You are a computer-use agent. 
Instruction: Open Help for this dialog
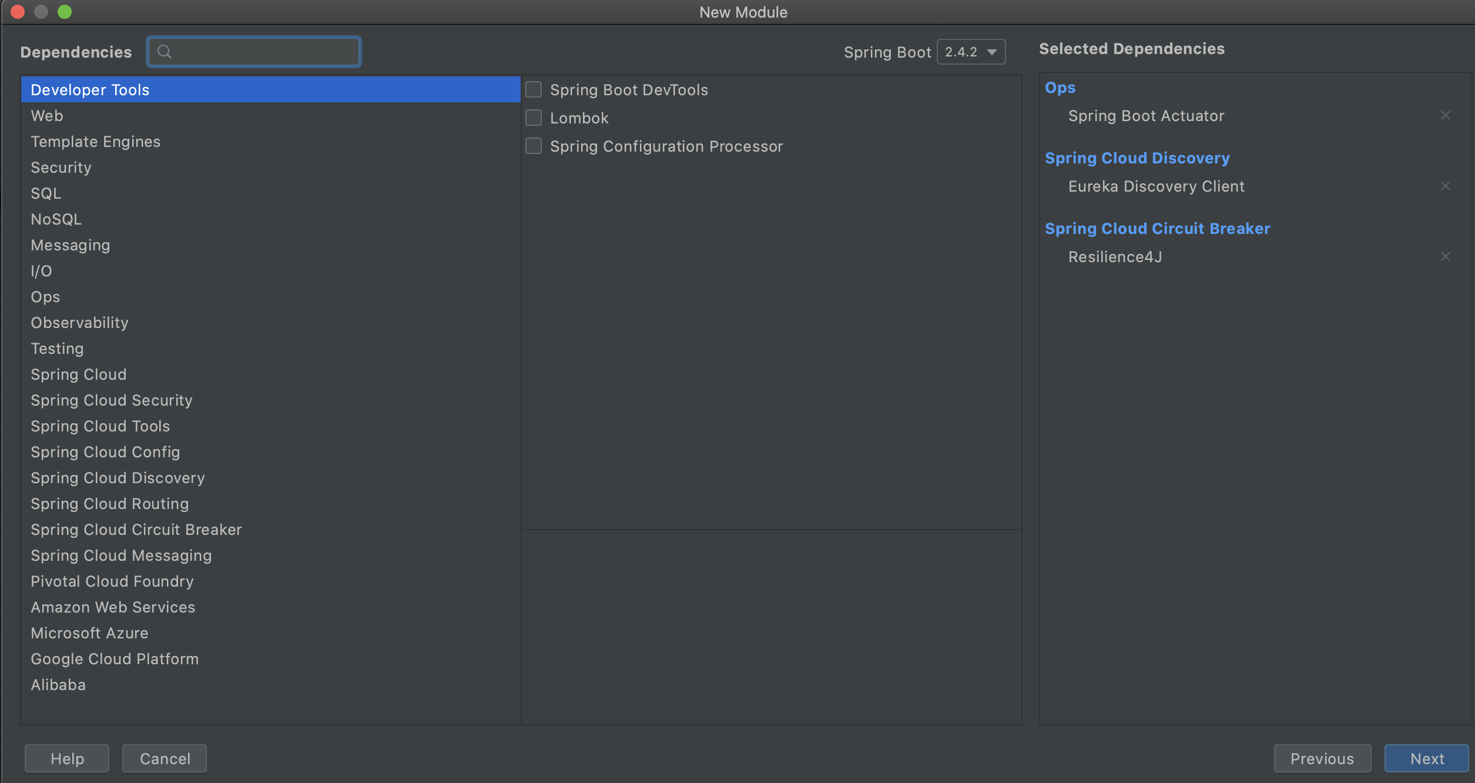point(67,758)
